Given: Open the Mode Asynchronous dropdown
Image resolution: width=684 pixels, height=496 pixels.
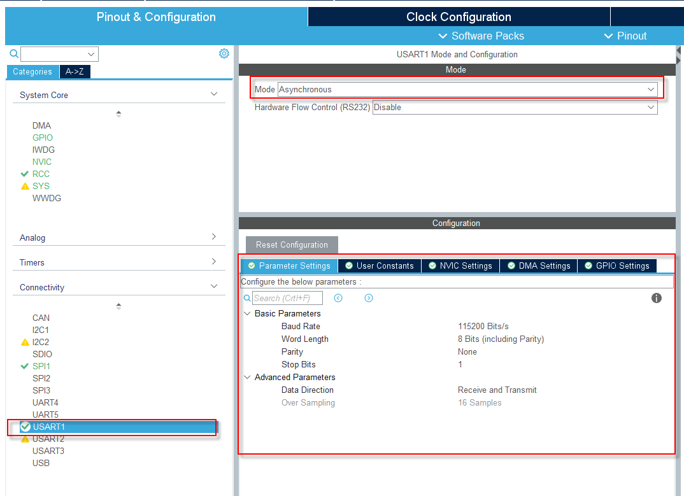Looking at the screenshot, I should [467, 89].
